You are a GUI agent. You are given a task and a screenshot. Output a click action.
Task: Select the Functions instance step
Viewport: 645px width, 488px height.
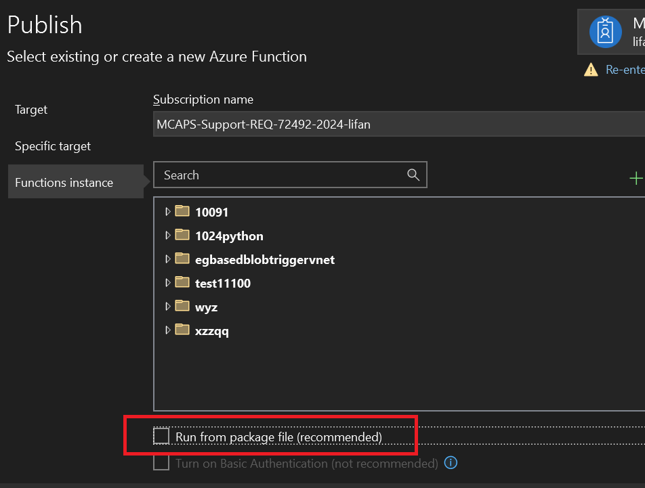[64, 183]
